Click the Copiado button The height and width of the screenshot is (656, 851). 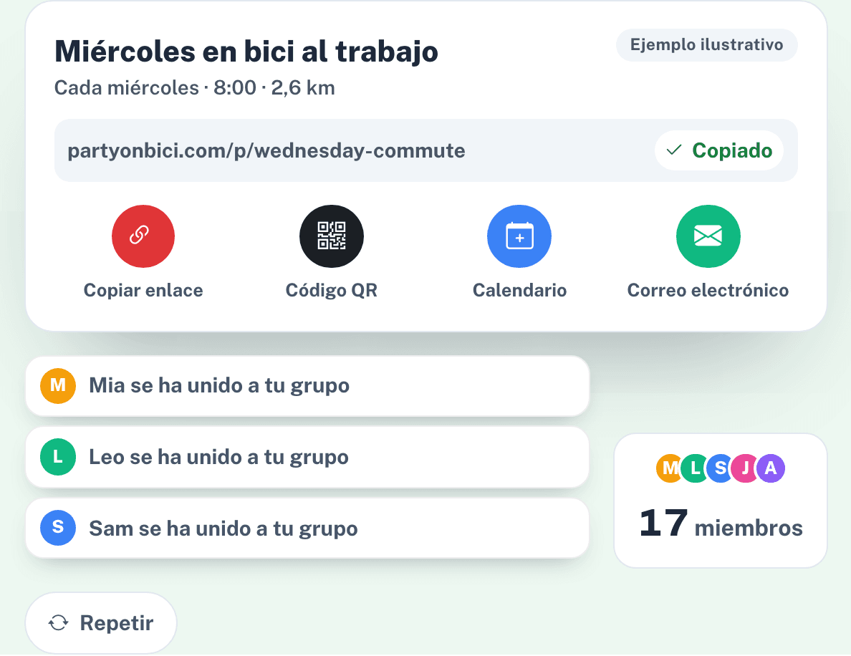pos(719,150)
